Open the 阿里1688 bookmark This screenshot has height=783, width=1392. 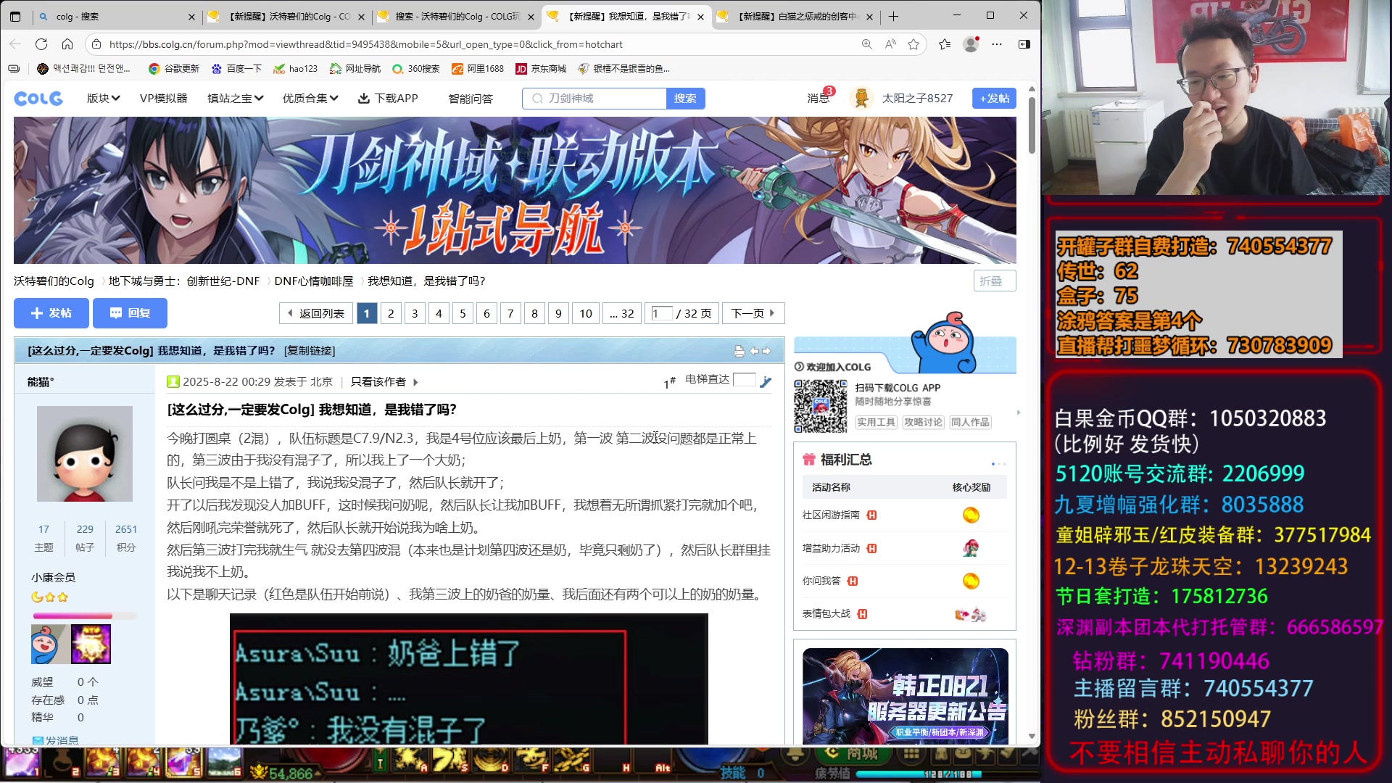(x=478, y=69)
